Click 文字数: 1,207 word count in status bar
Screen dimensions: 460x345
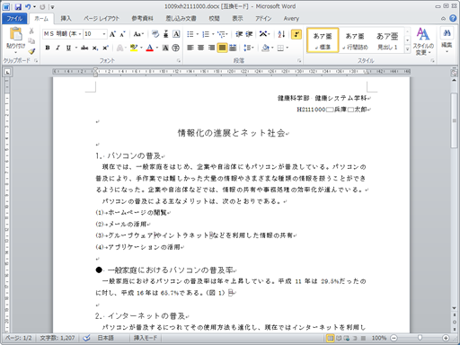tap(57, 338)
